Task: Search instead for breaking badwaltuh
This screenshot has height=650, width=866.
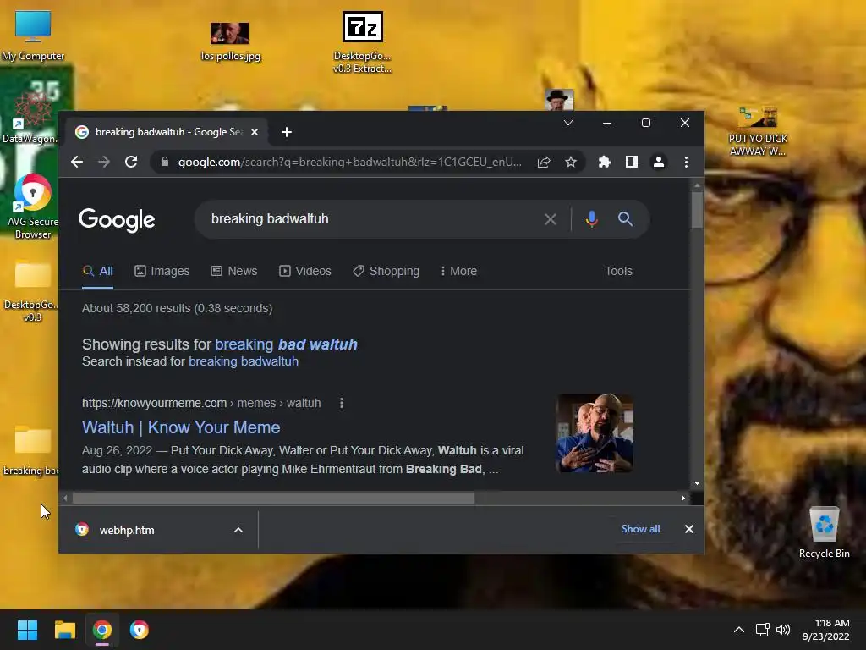Action: point(244,361)
